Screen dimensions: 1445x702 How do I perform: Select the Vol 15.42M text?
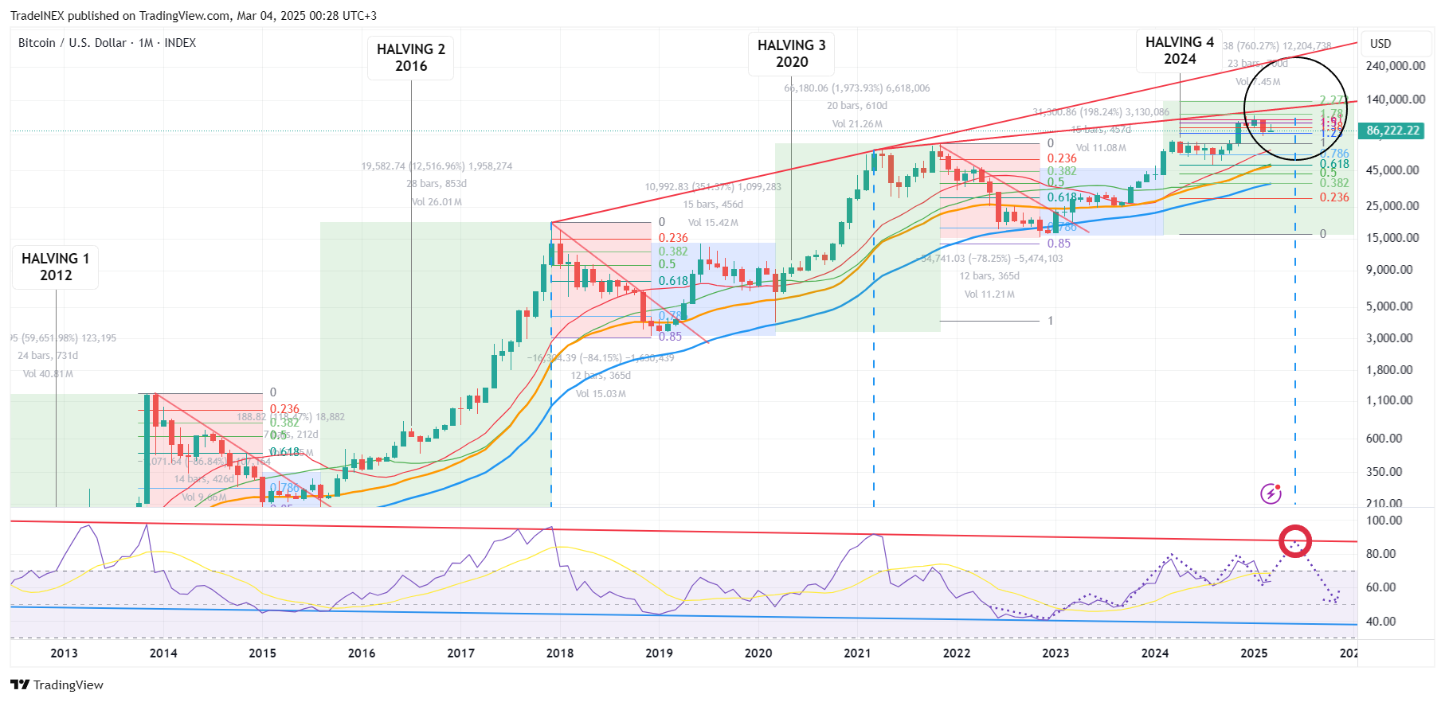713,223
